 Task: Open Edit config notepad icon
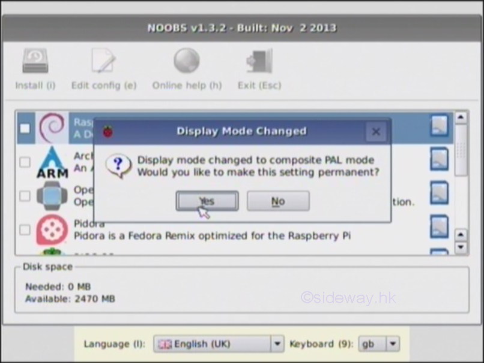(x=103, y=62)
